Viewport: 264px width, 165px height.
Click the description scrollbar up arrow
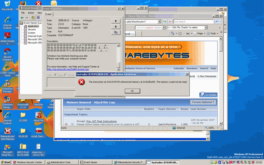pyautogui.click(x=118, y=45)
